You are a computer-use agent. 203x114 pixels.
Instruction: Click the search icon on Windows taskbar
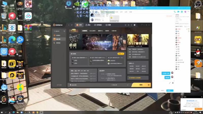coord(6,112)
